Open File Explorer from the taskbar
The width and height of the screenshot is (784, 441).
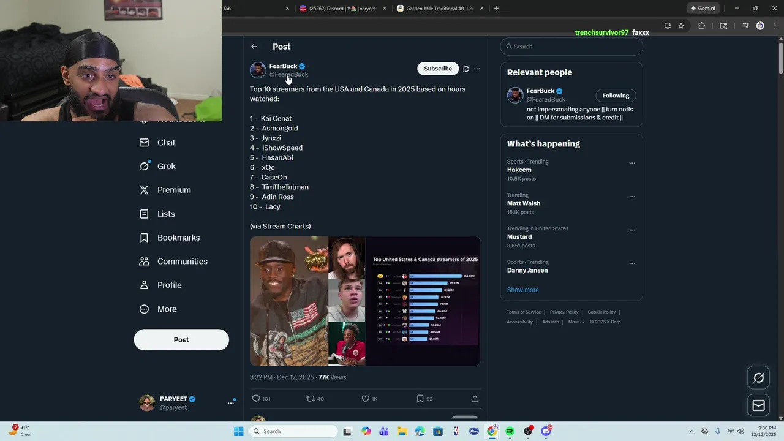point(402,431)
